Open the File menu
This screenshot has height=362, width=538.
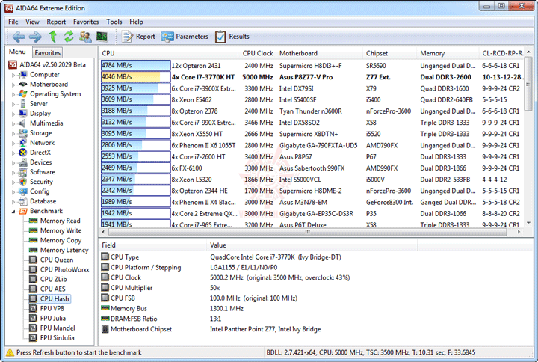tap(13, 22)
